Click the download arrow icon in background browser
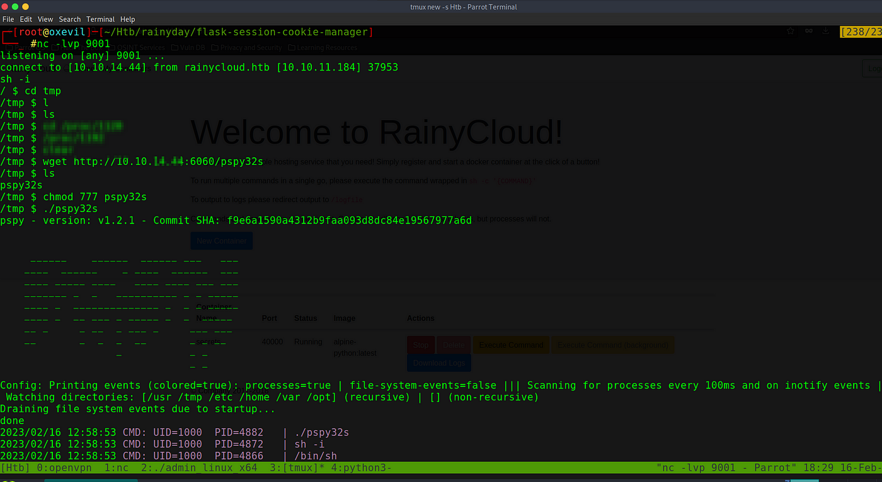 pos(825,30)
